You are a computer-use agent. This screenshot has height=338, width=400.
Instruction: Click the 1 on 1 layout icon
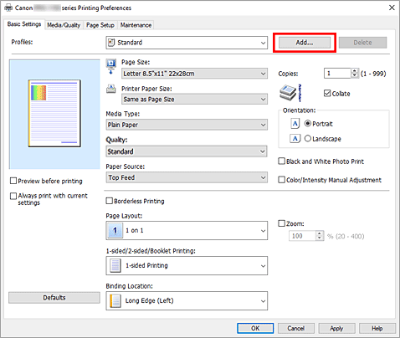[115, 231]
